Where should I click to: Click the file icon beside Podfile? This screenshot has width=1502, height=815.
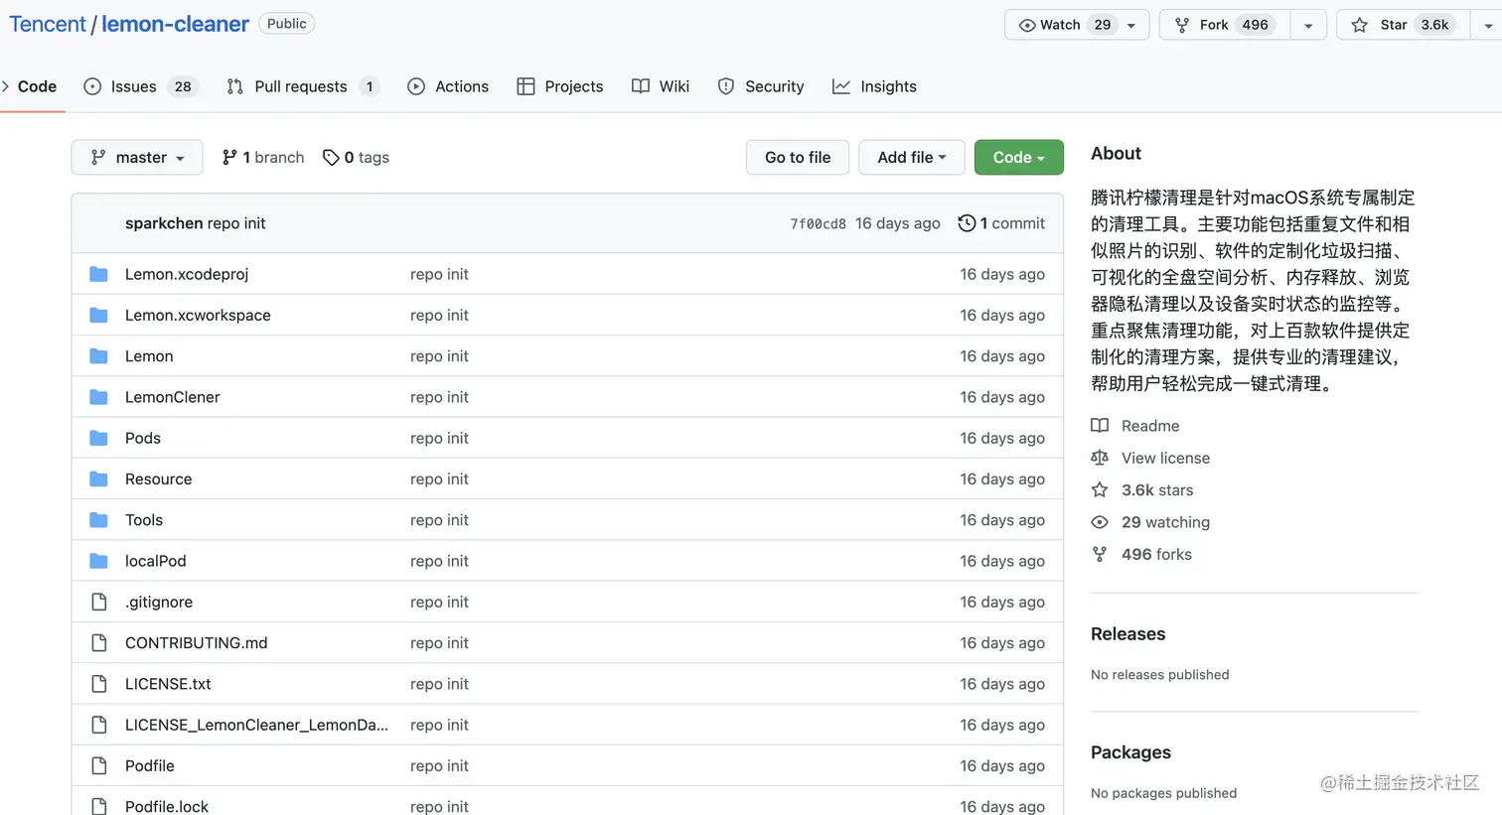click(x=98, y=765)
